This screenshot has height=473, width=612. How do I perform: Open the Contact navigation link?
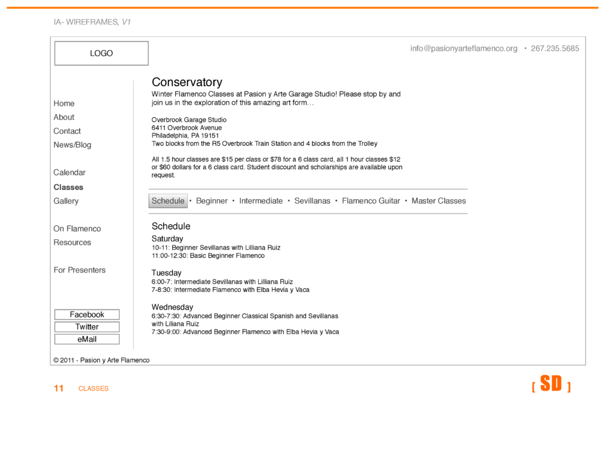67,131
